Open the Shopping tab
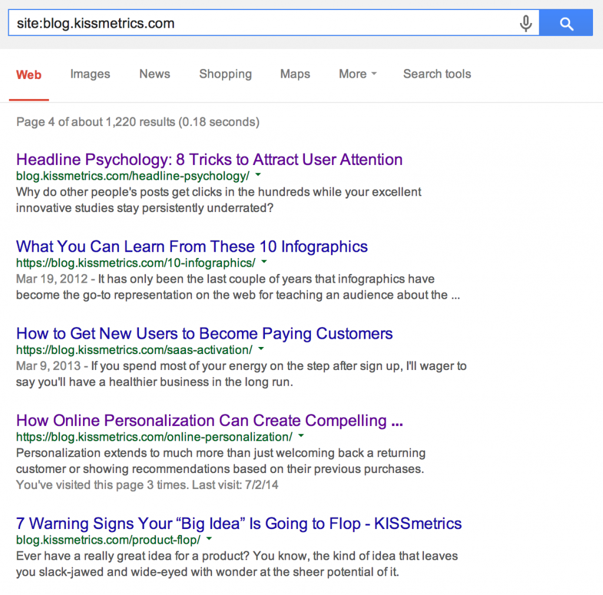Viewport: 603px width, 595px height. coord(226,74)
